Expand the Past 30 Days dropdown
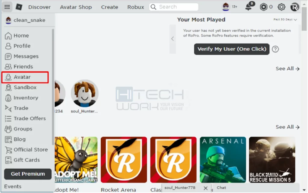This screenshot has height=193, width=308. [x=285, y=20]
